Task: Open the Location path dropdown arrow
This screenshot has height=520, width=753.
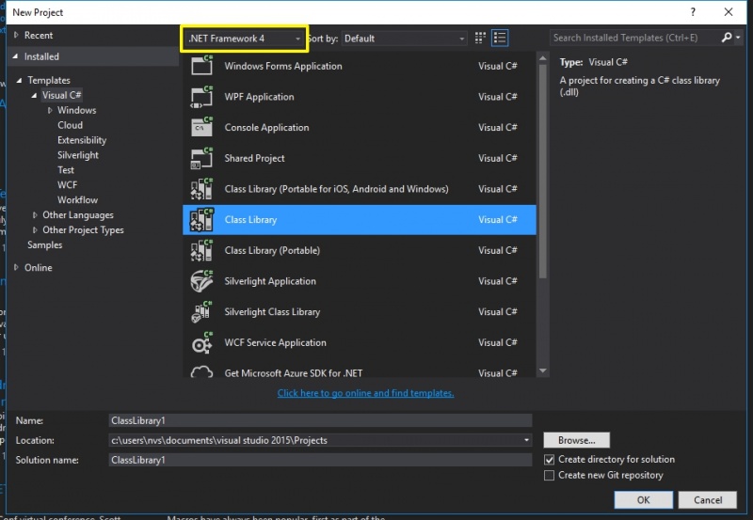Action: coord(526,440)
